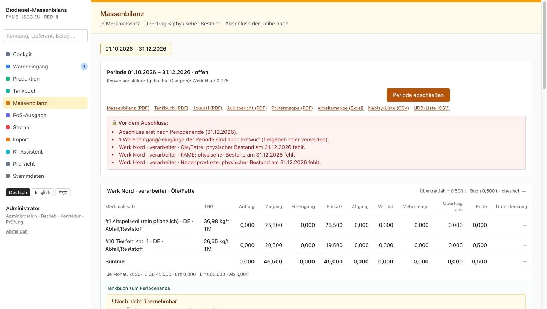Screen dimensions: 547x309
Task: Click the page vertical scrollbar
Action: [x=544, y=46]
